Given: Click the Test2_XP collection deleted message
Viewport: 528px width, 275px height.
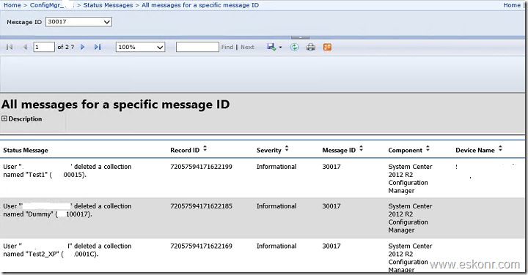Looking at the screenshot, I should pyautogui.click(x=67, y=250).
